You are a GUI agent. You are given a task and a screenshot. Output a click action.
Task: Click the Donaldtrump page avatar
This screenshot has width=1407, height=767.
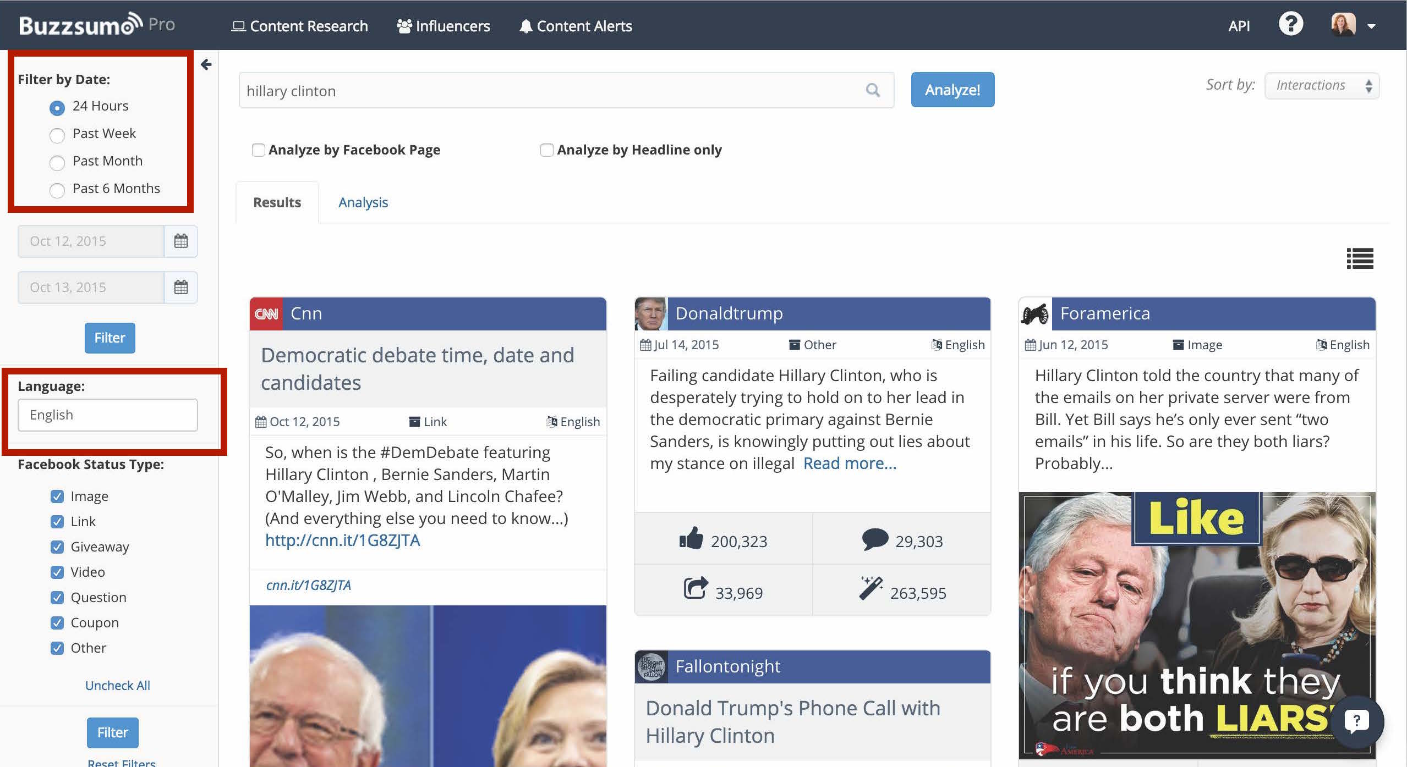point(651,314)
